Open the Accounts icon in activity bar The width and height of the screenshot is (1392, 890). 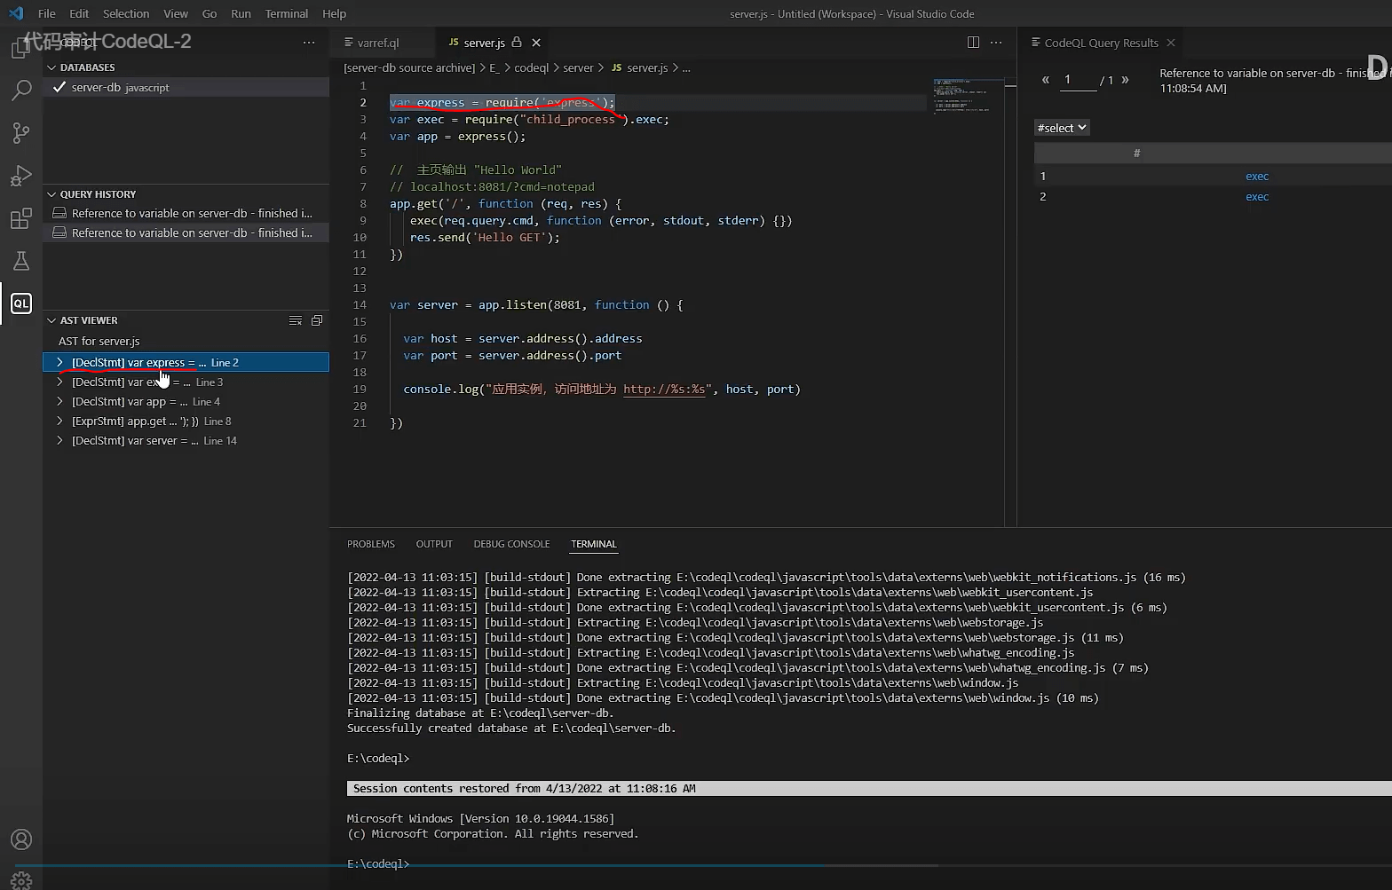21,839
